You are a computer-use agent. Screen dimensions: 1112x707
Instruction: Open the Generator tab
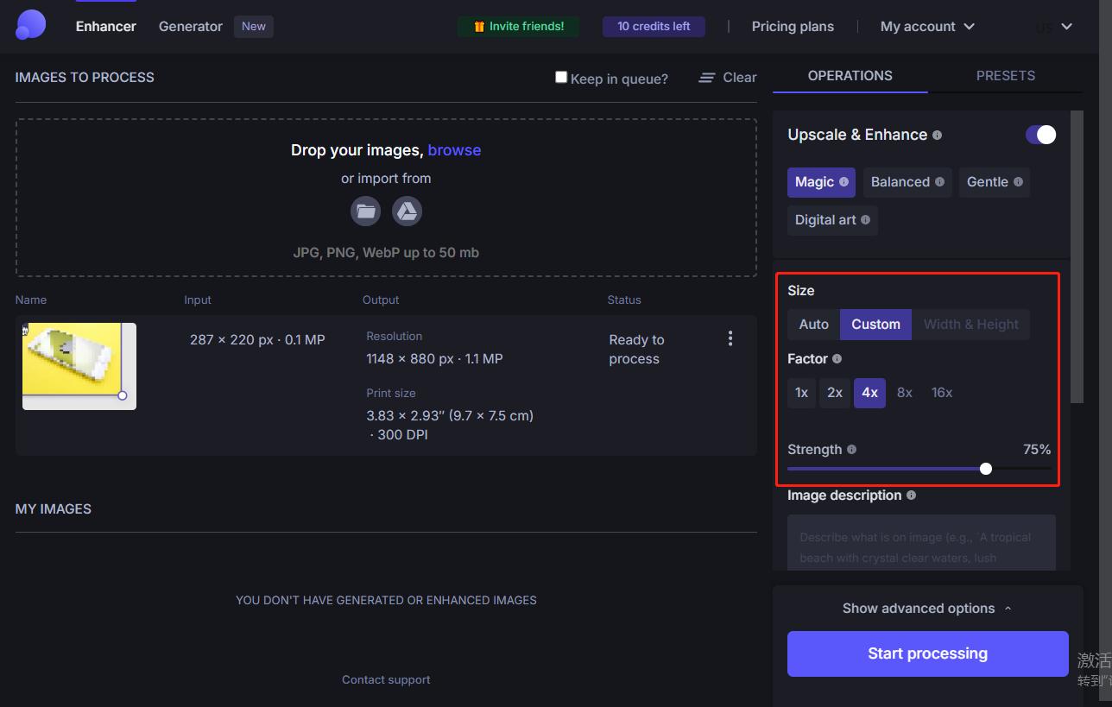[191, 27]
